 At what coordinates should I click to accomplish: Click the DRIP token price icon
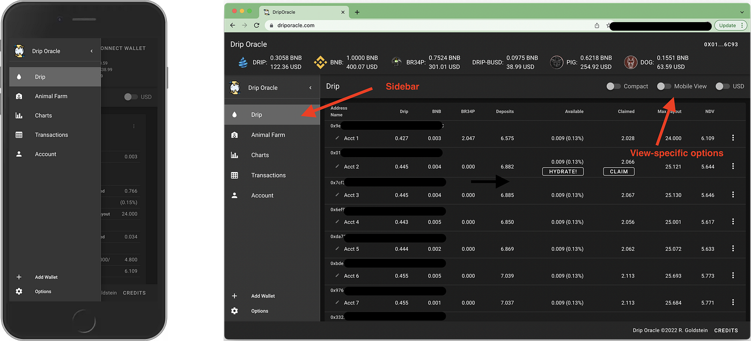[x=244, y=62]
